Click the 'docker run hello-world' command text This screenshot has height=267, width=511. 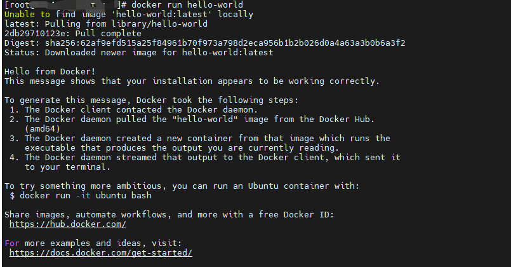coord(187,5)
